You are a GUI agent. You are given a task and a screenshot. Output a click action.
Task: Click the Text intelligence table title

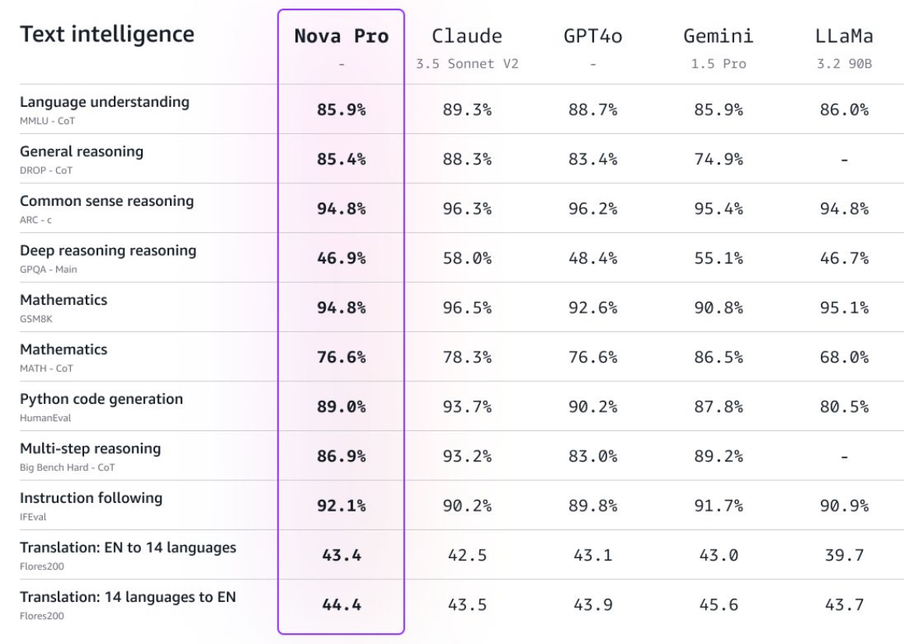click(x=107, y=34)
